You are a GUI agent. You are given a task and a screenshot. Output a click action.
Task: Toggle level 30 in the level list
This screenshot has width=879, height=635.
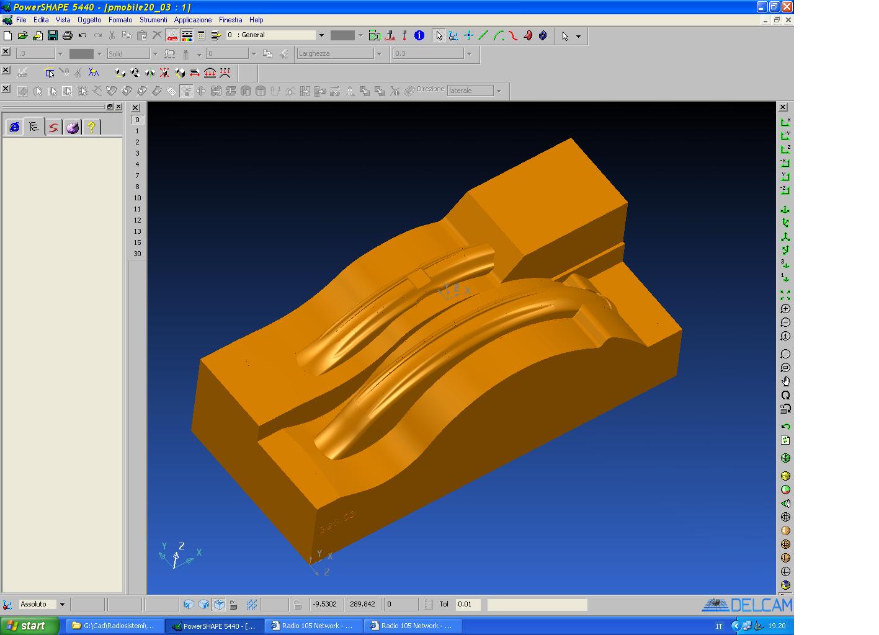click(137, 254)
